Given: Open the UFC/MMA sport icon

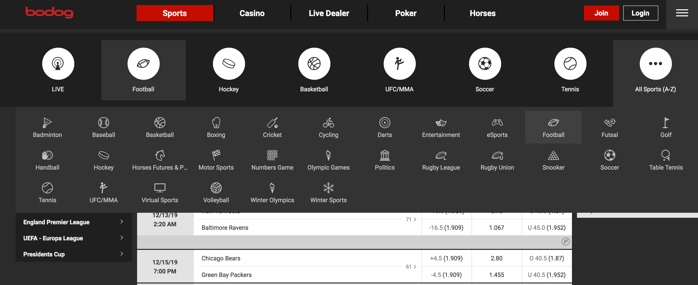Looking at the screenshot, I should click(x=399, y=64).
